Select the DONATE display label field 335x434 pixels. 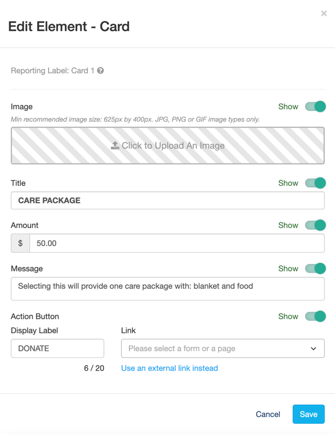click(57, 348)
